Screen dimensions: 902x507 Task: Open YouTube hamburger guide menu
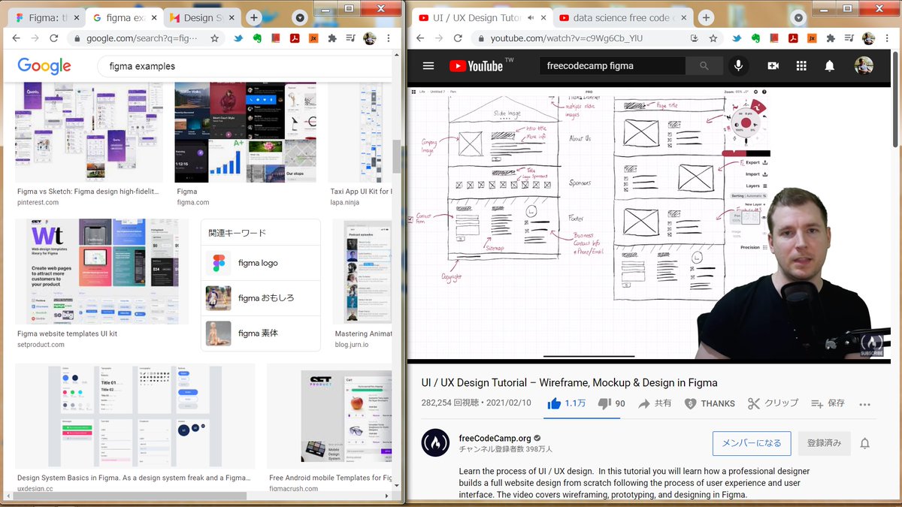point(428,66)
